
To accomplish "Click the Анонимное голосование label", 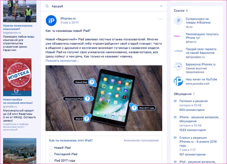I will coord(141,140).
